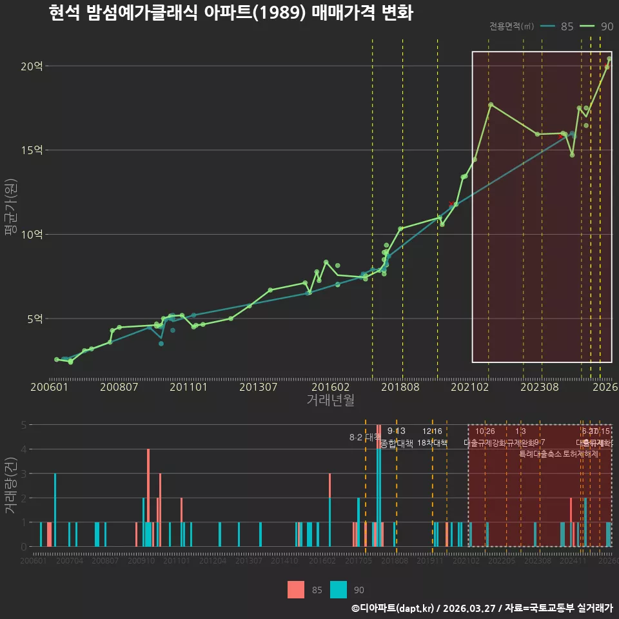619x619 pixels.
Task: Click the teal 90 legend swatch at the bottom
Action: 339,590
